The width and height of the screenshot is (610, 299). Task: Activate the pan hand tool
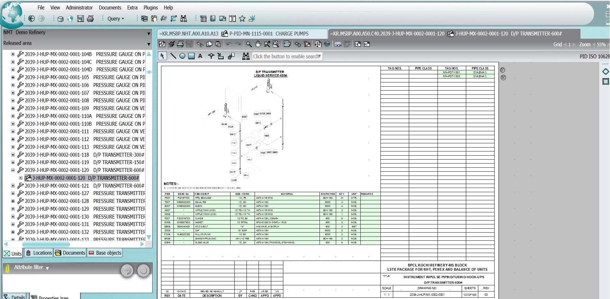click(258, 44)
